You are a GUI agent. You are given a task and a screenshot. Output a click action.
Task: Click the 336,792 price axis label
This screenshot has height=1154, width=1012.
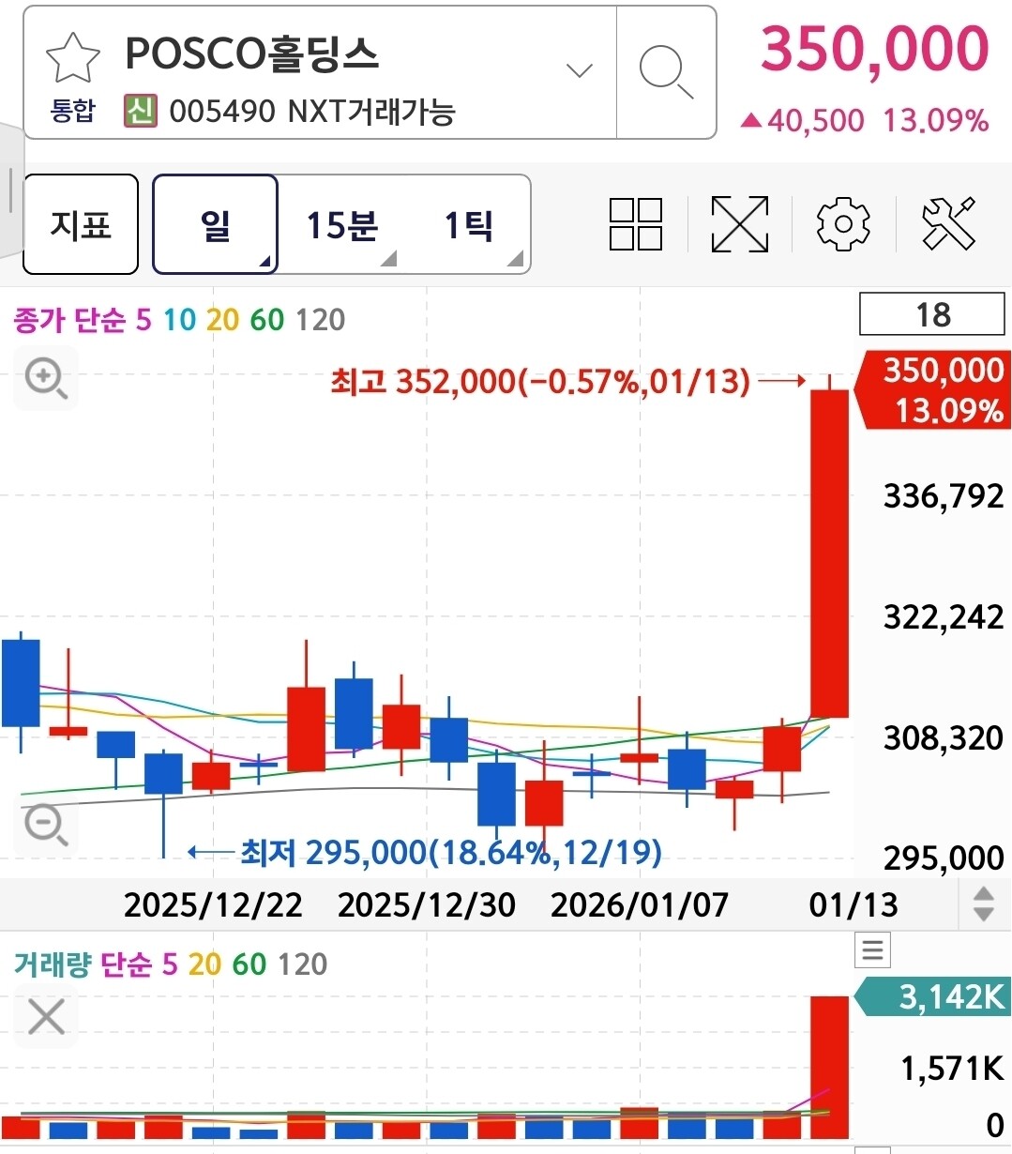pyautogui.click(x=944, y=495)
